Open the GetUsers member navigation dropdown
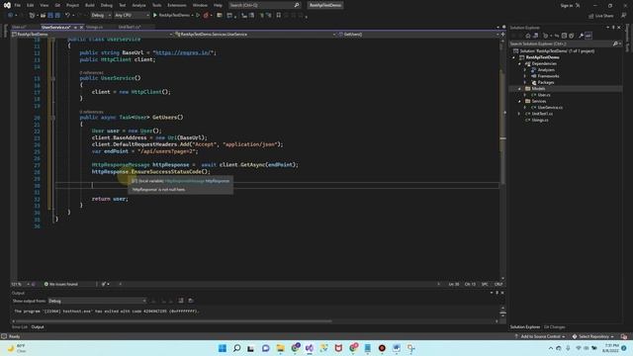633x356 pixels. 418,35
